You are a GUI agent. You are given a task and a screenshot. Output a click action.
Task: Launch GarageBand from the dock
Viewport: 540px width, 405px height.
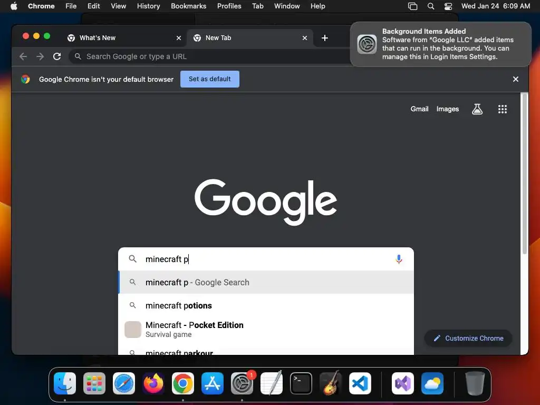(x=330, y=383)
